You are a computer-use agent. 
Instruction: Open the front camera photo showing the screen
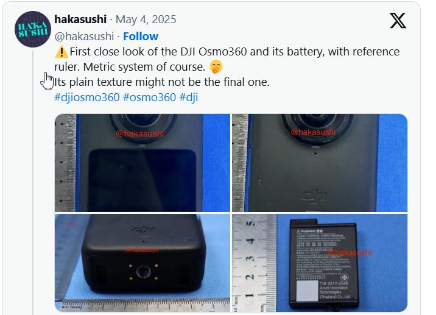coord(142,163)
